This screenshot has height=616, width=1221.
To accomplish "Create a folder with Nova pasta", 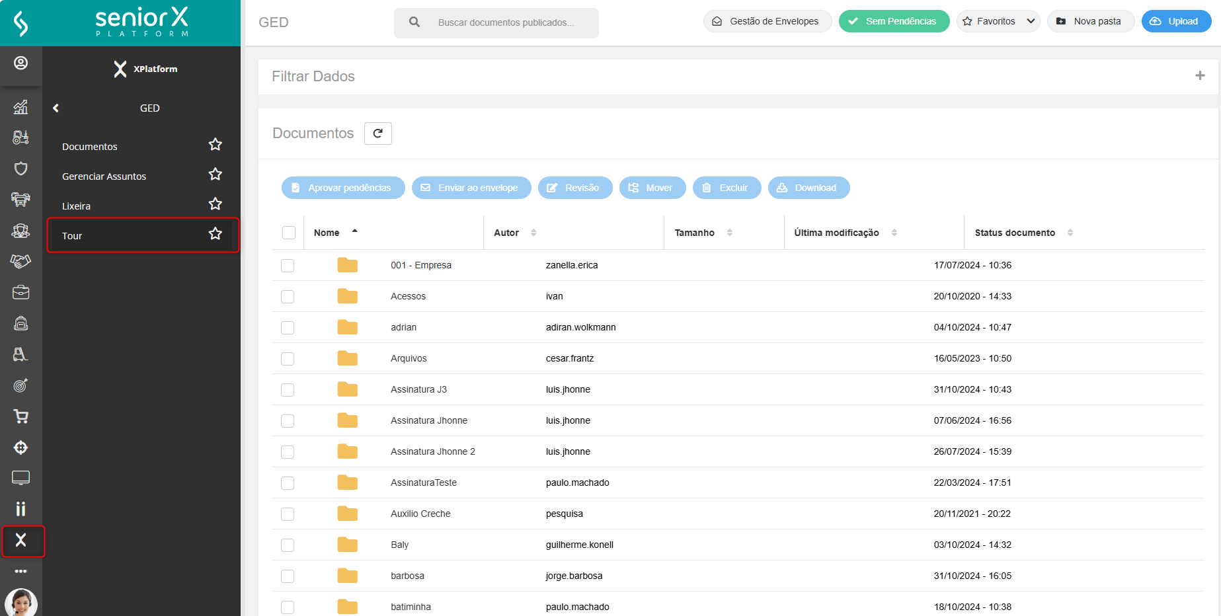I will pos(1090,21).
